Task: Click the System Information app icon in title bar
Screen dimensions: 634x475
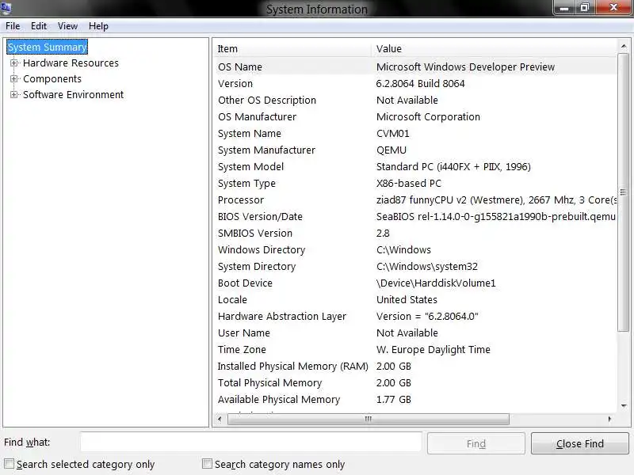Action: click(x=6, y=7)
